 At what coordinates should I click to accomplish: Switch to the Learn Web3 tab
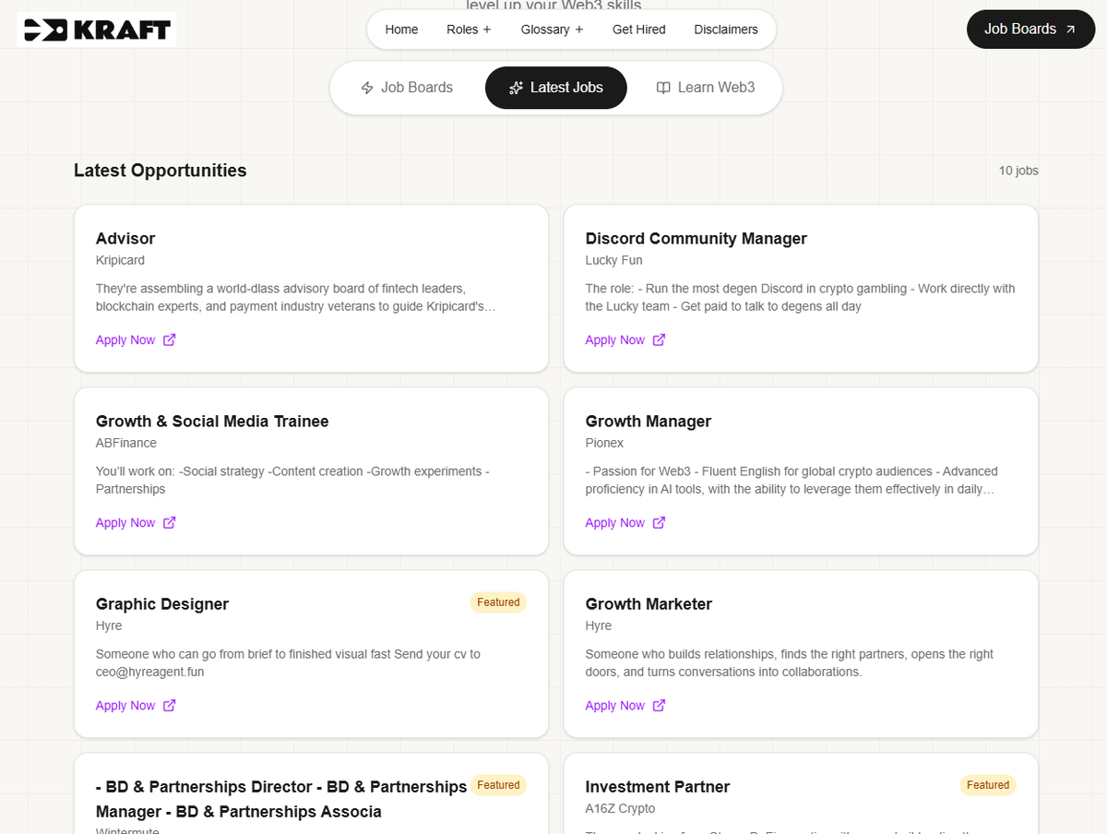tap(706, 88)
